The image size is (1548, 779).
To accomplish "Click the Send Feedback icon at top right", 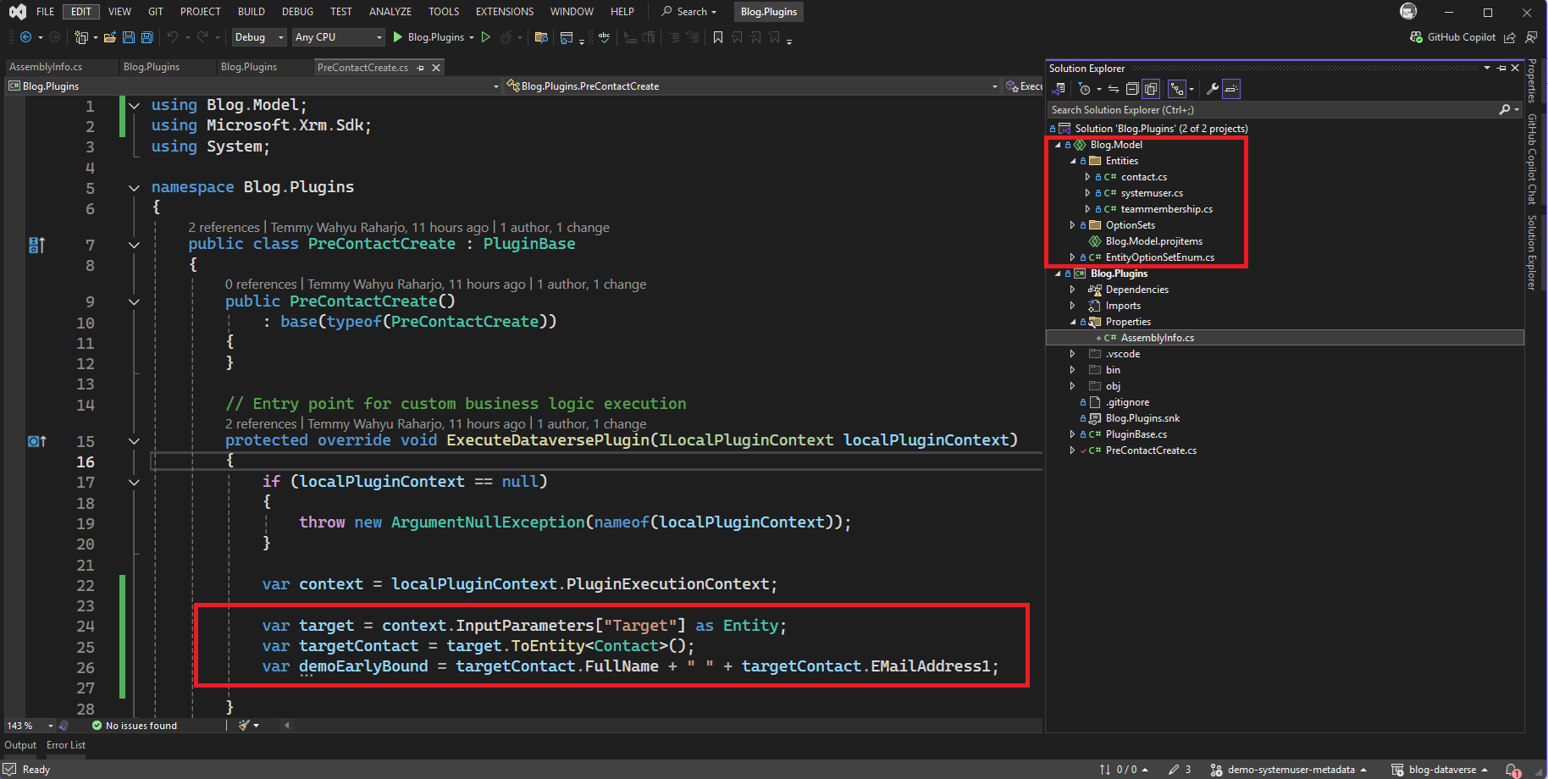I will (1531, 37).
